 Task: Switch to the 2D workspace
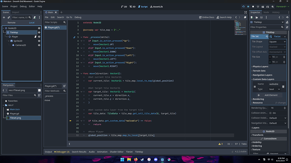[x=124, y=6]
